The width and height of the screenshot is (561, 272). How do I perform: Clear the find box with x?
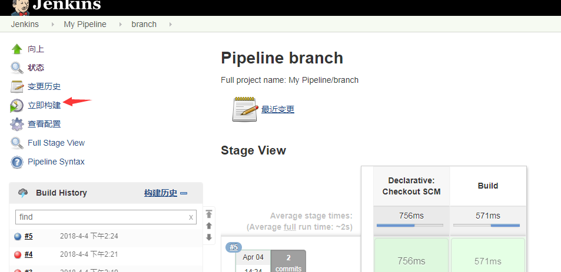[x=191, y=217]
